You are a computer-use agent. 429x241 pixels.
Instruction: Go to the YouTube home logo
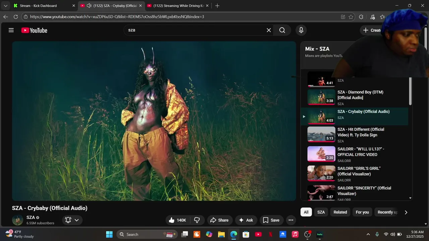tap(34, 30)
